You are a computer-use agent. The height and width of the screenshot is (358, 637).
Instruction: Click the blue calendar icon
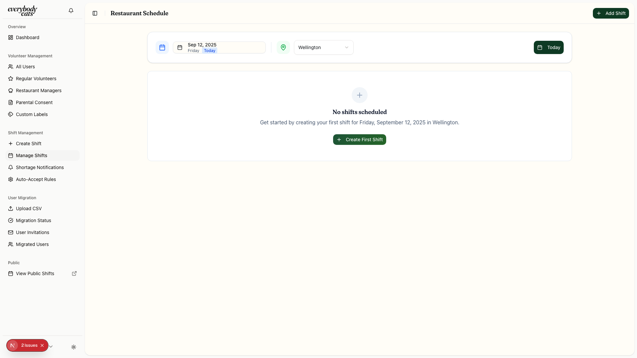162,47
